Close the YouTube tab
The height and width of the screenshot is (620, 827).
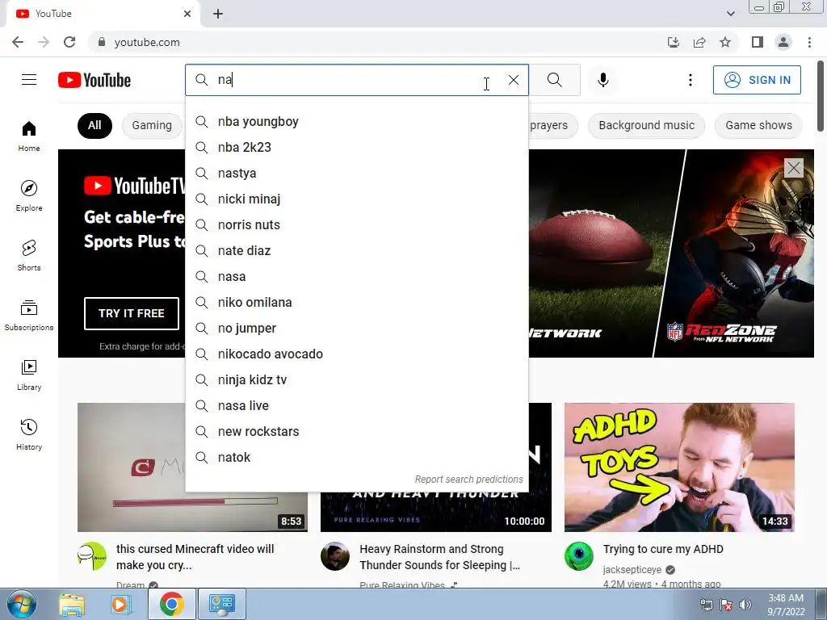point(187,14)
